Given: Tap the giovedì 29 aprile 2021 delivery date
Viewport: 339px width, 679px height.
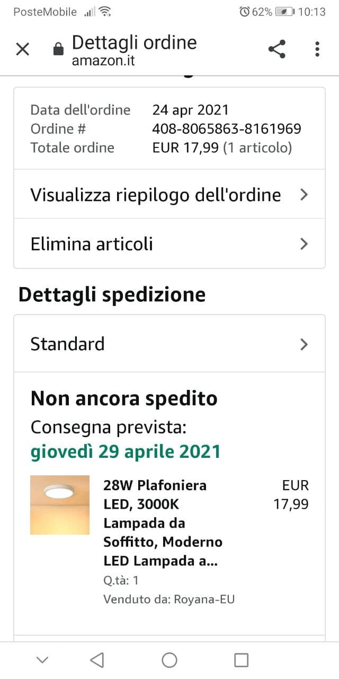Looking at the screenshot, I should tap(126, 451).
